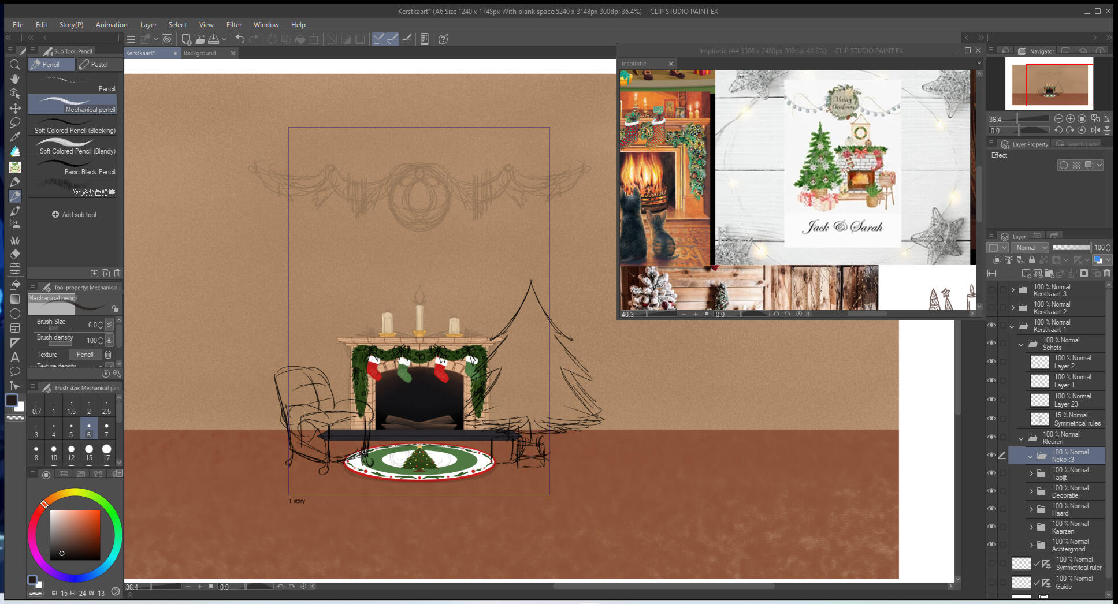Select the Eraser tool
1118x604 pixels.
click(15, 254)
